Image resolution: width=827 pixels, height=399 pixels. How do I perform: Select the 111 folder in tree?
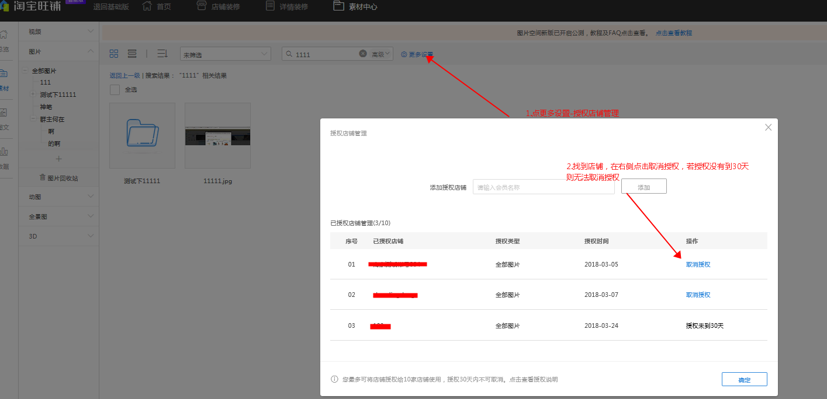tap(45, 82)
